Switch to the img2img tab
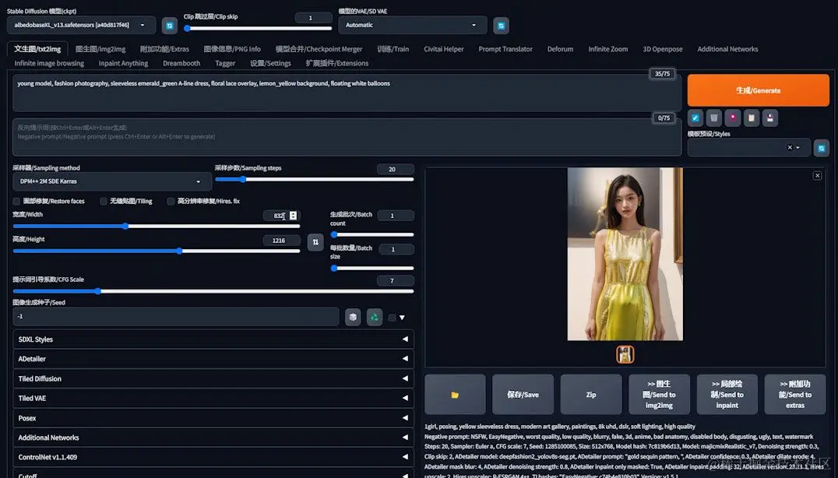The image size is (838, 478). 100,49
